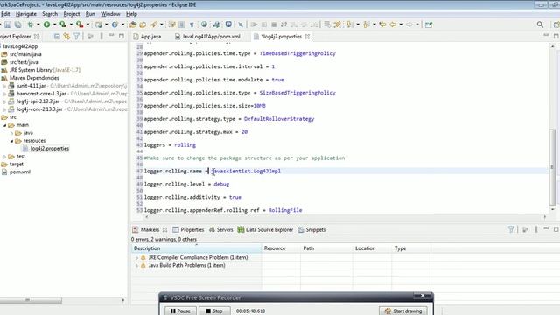Collapse the main folder node
The image size is (560, 315).
pos(4,125)
